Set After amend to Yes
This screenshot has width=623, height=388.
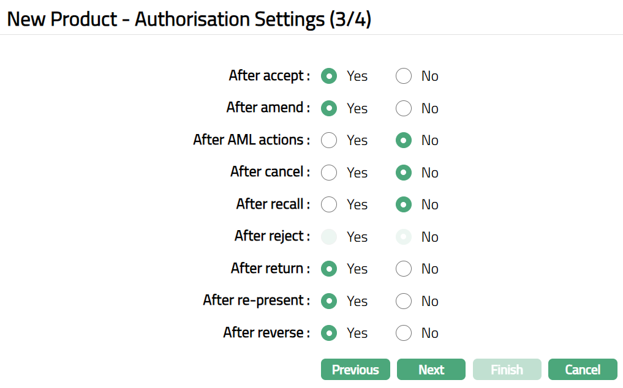[329, 108]
